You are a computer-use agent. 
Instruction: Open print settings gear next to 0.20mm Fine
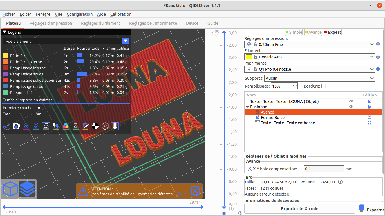click(378, 44)
